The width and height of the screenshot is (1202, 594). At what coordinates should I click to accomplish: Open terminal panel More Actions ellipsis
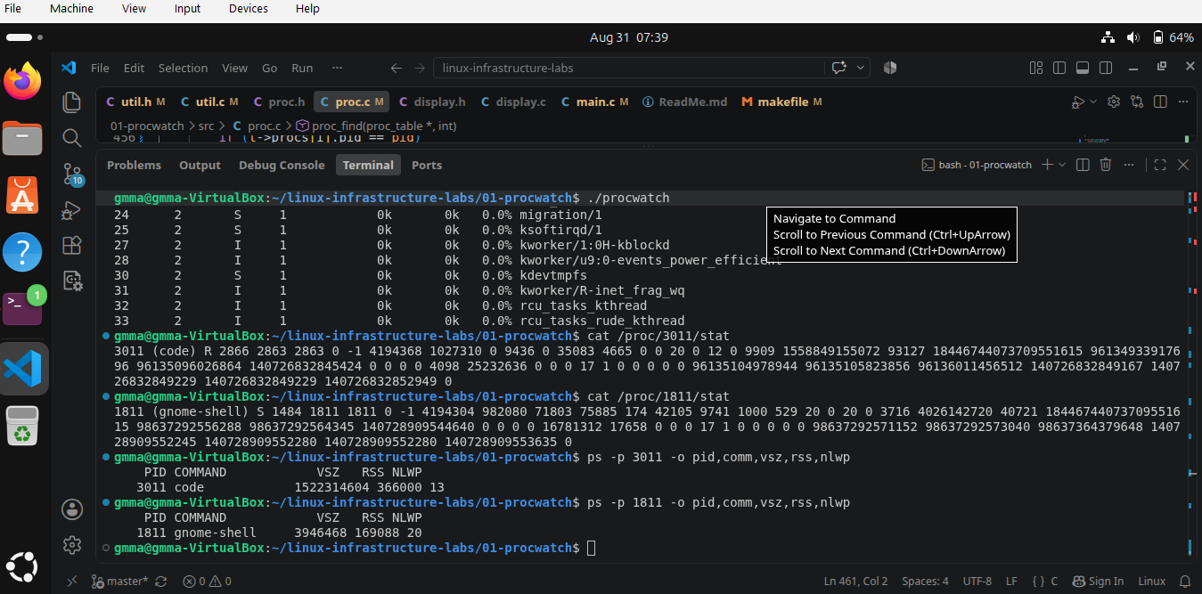[x=1130, y=165]
